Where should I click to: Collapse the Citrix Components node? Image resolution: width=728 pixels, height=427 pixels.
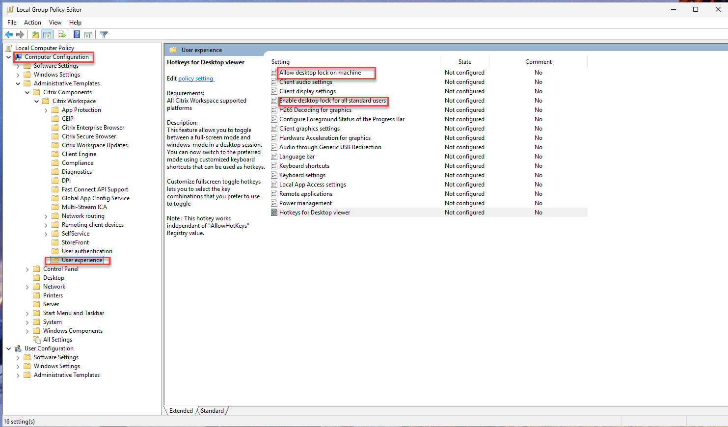click(27, 92)
